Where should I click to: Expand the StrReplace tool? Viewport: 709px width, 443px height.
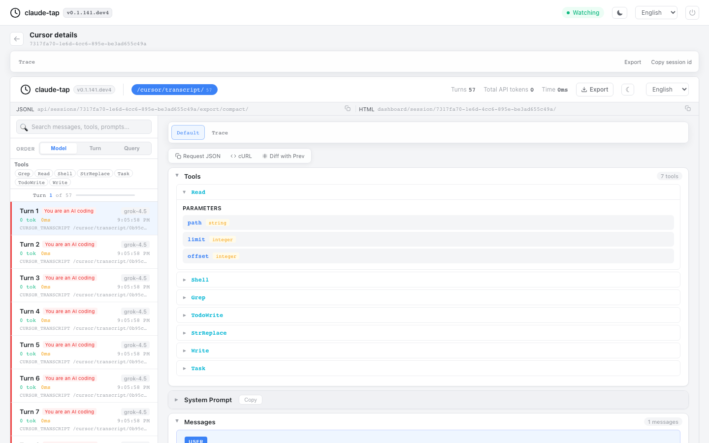point(428,333)
